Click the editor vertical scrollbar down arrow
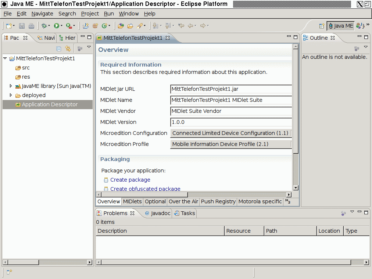 [296, 188]
